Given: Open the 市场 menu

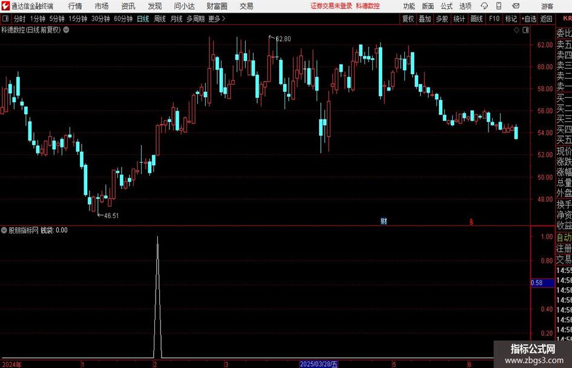Looking at the screenshot, I should (102, 6).
